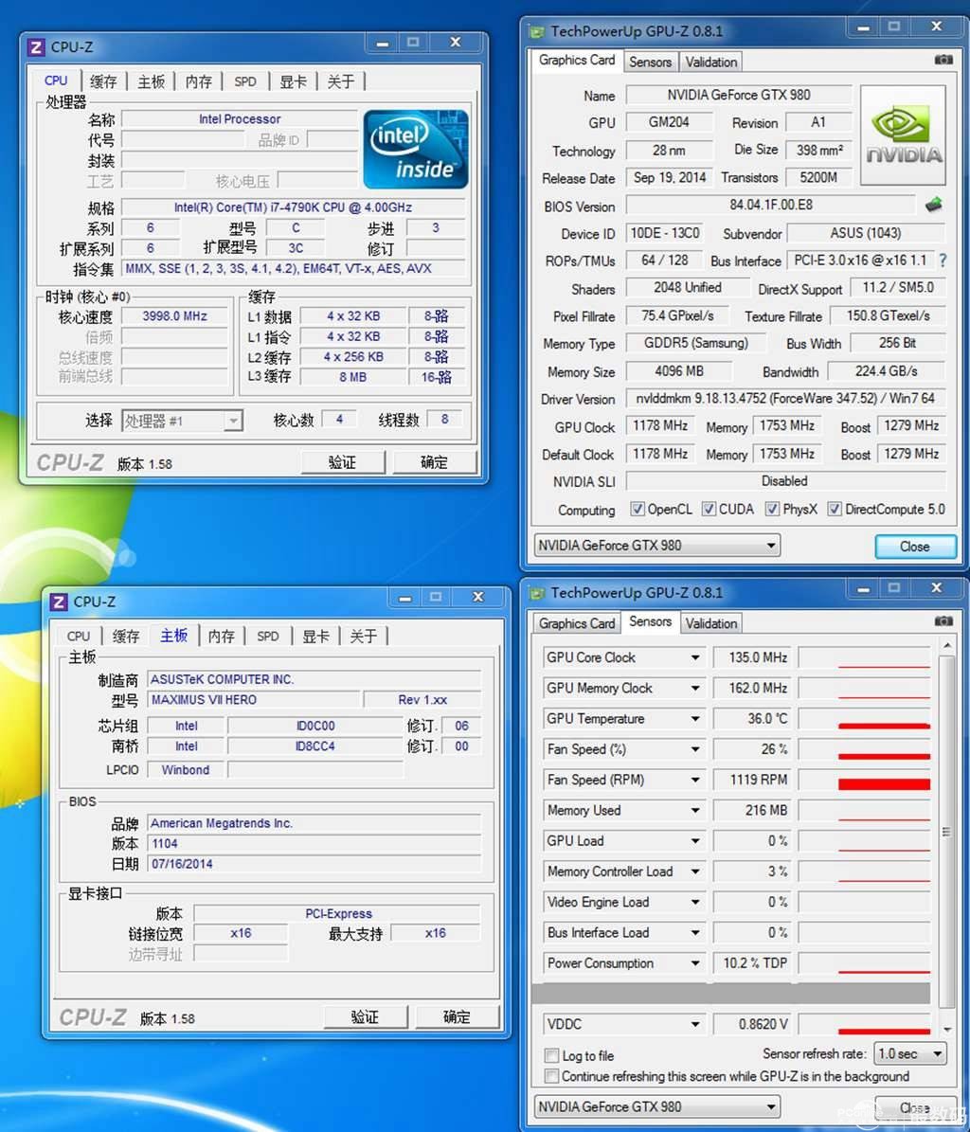Viewport: 970px width, 1132px height.
Task: Open the GPU Core Clock sensor dropdown
Action: [695, 657]
